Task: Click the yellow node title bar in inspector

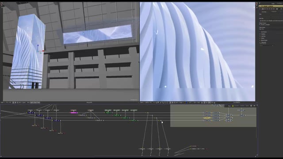Action: tap(271, 6)
